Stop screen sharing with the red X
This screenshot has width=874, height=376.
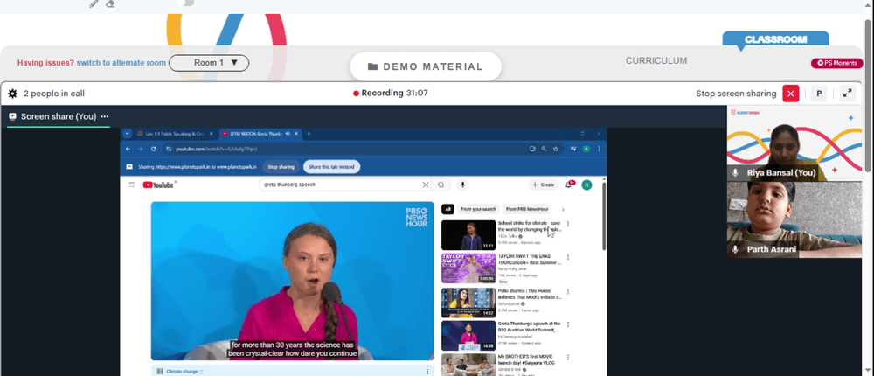(790, 94)
